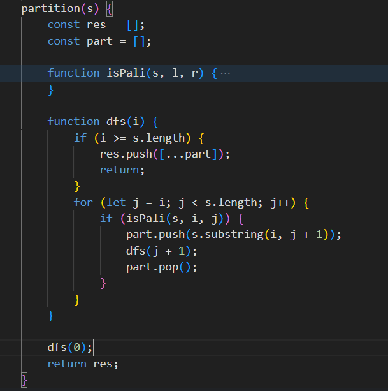
Task: Click the highlighted opening brace after partition(s)
Action: pos(109,9)
